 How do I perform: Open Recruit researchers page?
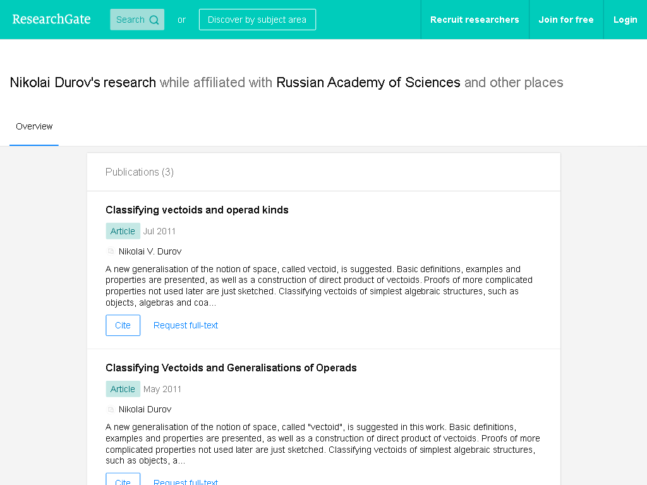click(475, 20)
